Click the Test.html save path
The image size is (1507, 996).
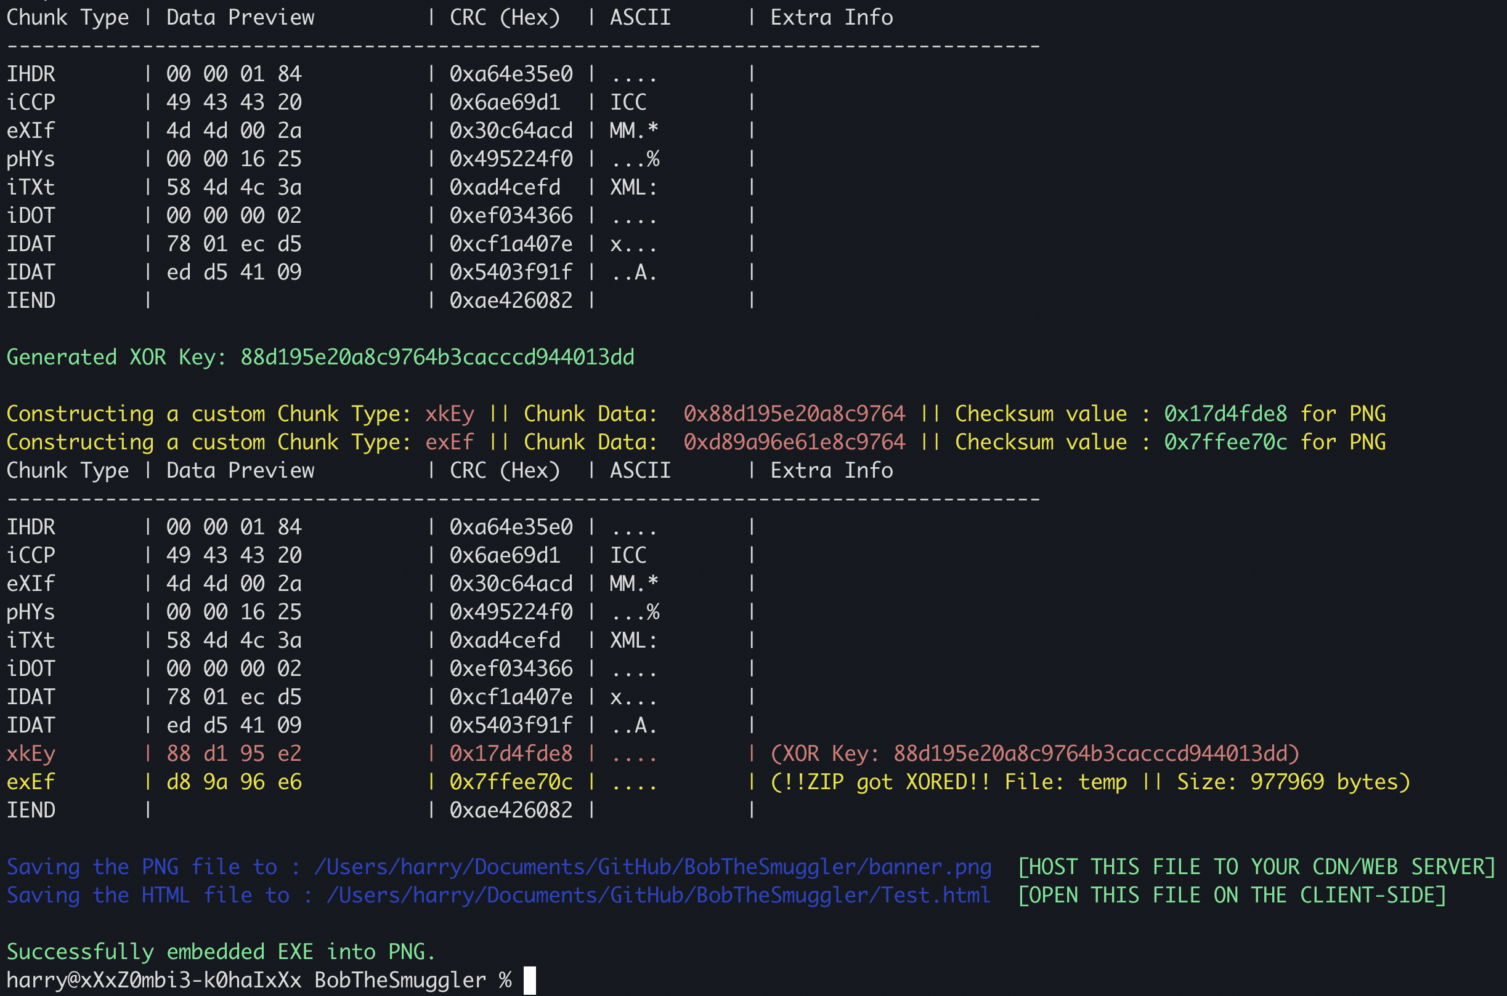[x=657, y=895]
